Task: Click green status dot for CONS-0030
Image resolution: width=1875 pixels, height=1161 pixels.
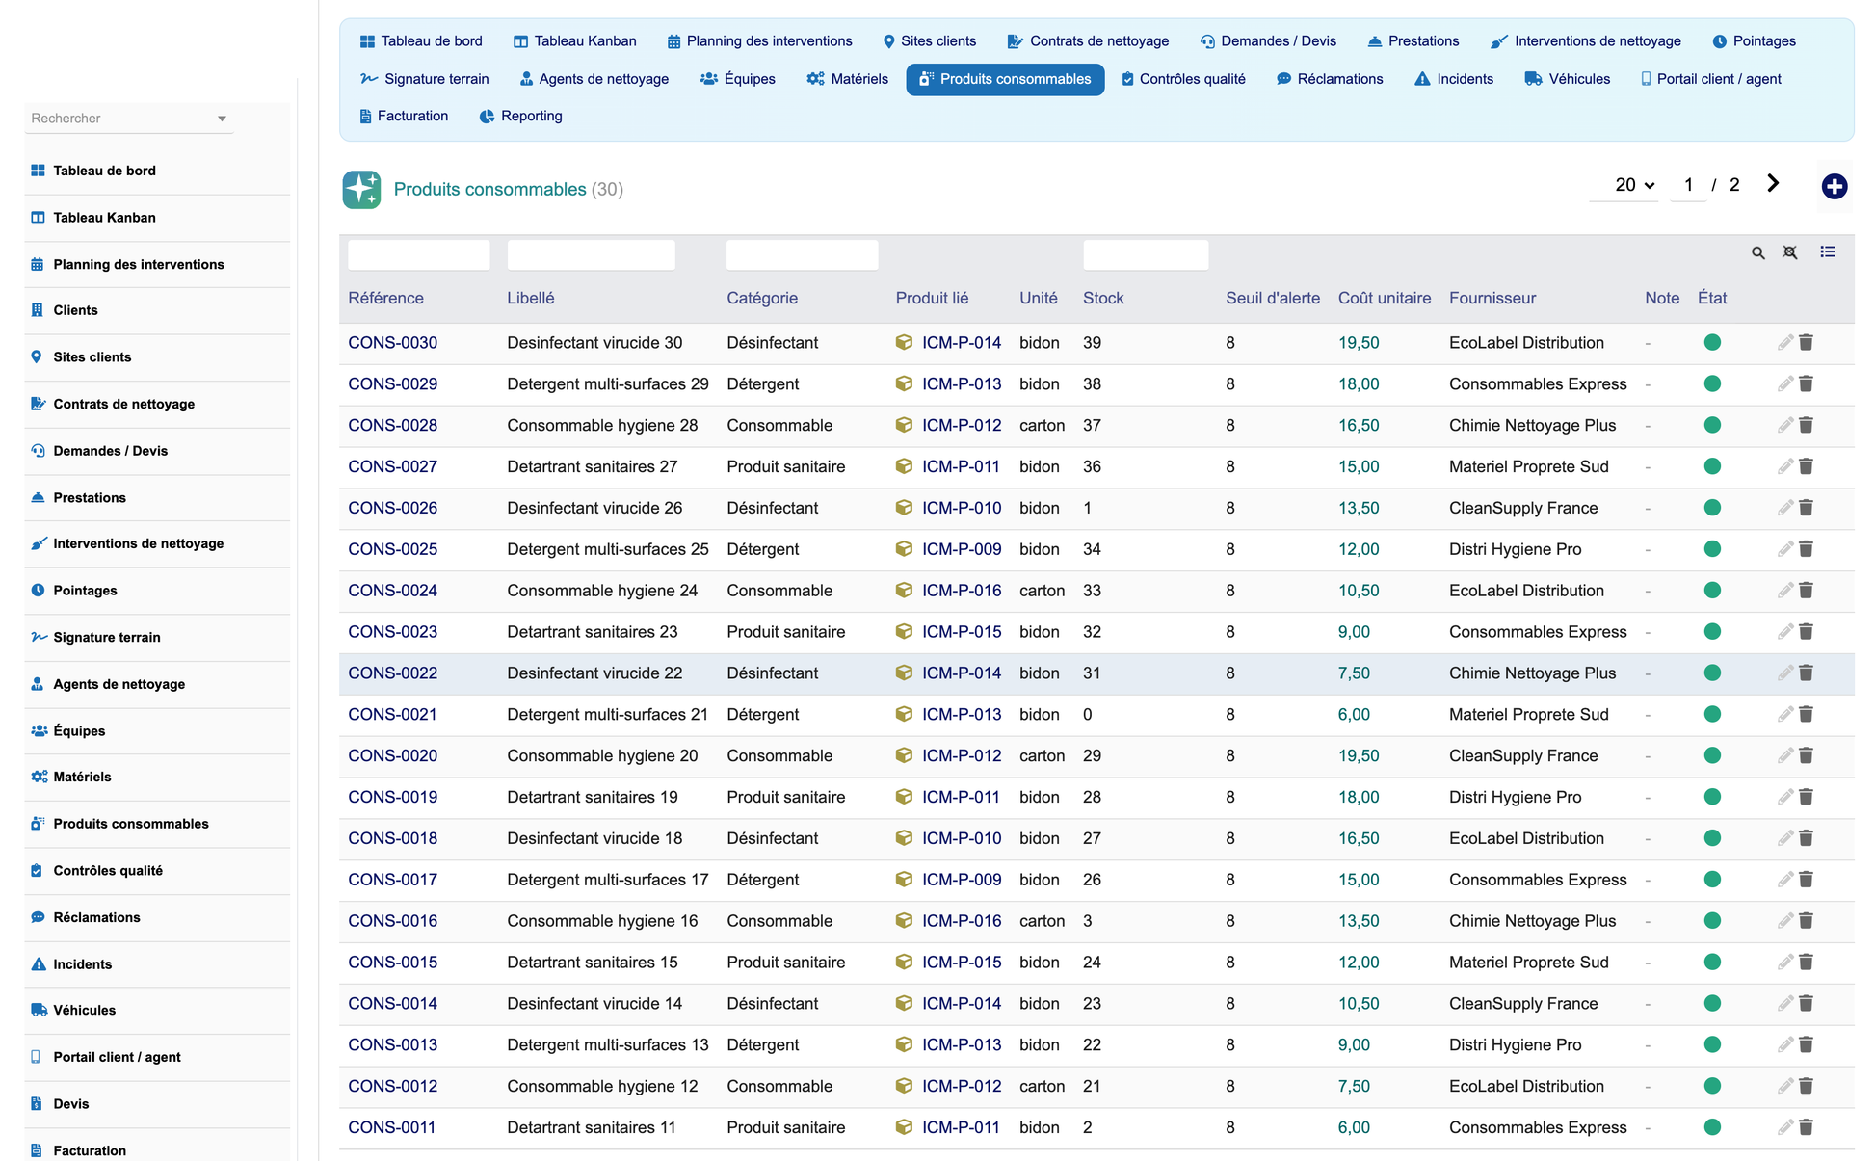Action: point(1711,342)
